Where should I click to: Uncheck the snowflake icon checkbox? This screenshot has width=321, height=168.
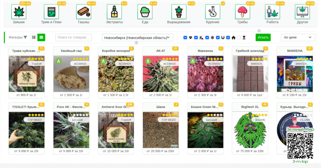pos(207,38)
